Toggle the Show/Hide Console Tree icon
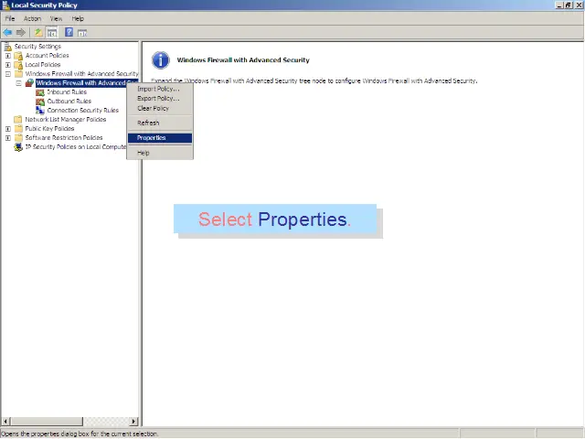This screenshot has height=439, width=585. [52, 33]
